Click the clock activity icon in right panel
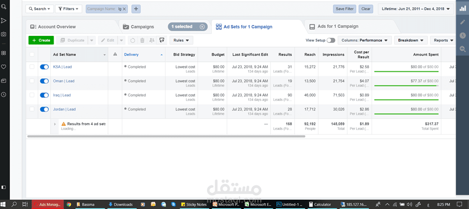 coord(463,35)
